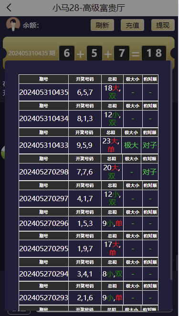Viewport: 179px width, 316px height.
Task: Click 总和 header above 18大,双
Action: click(112, 79)
